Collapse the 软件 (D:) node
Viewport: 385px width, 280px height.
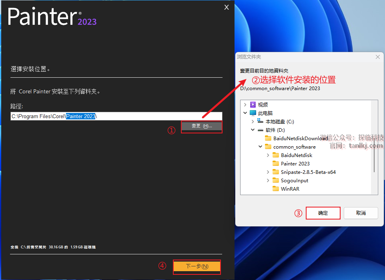click(x=253, y=130)
